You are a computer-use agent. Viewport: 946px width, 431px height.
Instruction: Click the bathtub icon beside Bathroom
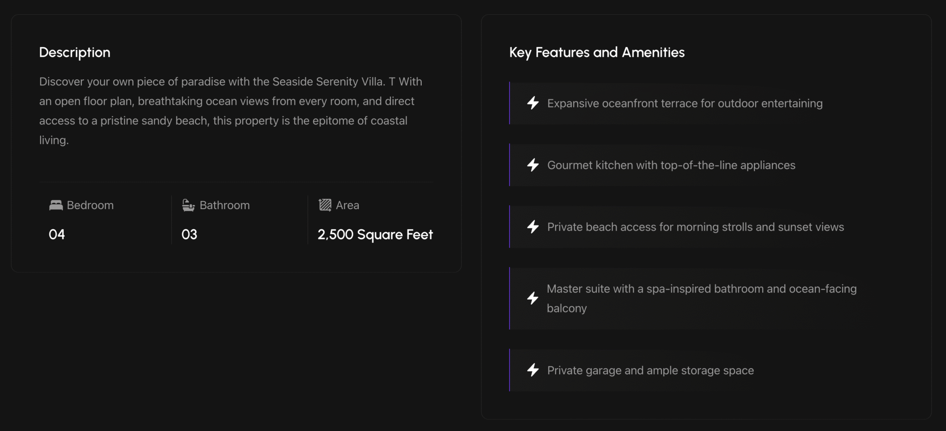(188, 205)
